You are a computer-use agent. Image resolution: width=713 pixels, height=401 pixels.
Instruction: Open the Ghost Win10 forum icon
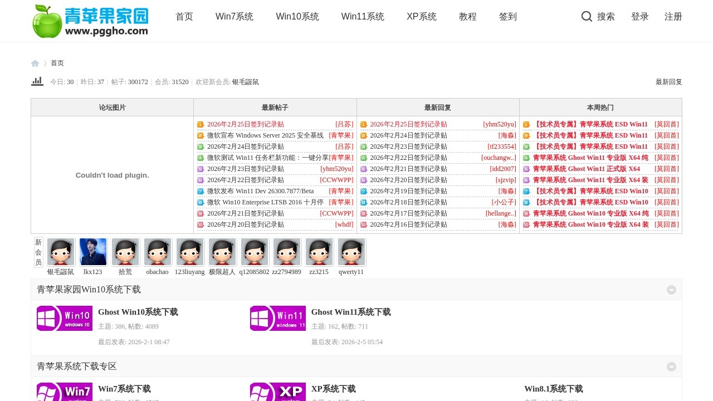click(x=65, y=318)
